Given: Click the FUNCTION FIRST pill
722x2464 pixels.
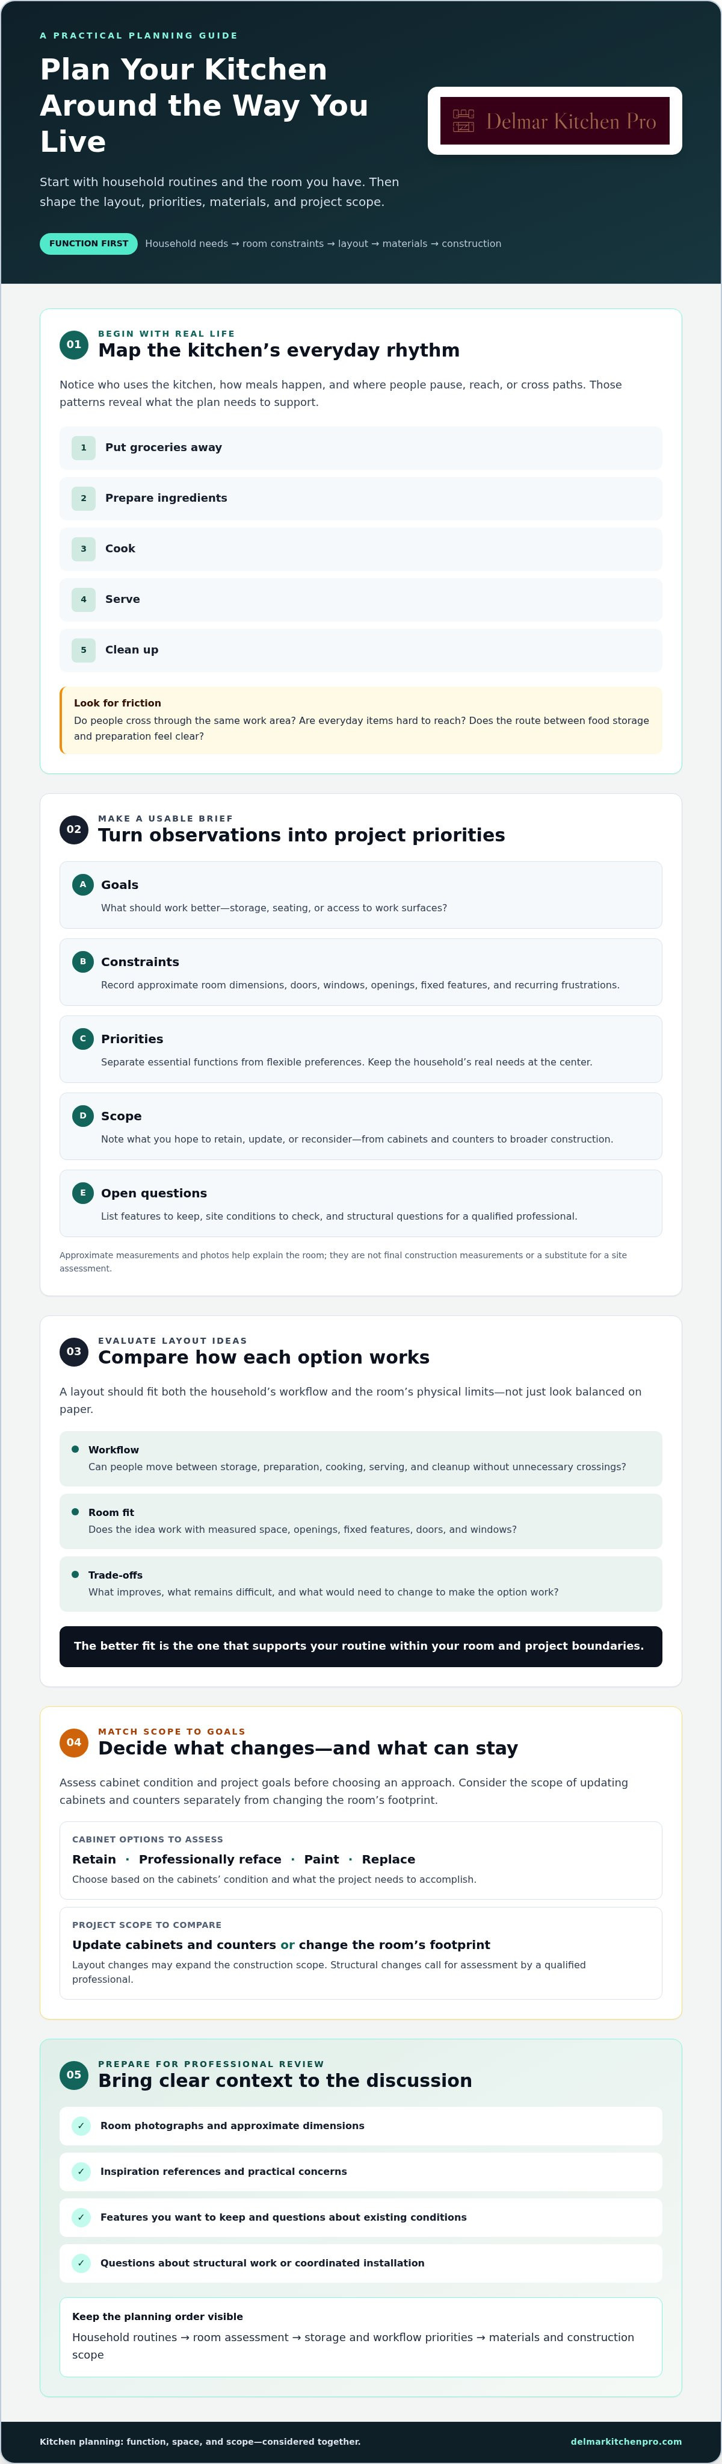Looking at the screenshot, I should pyautogui.click(x=89, y=244).
